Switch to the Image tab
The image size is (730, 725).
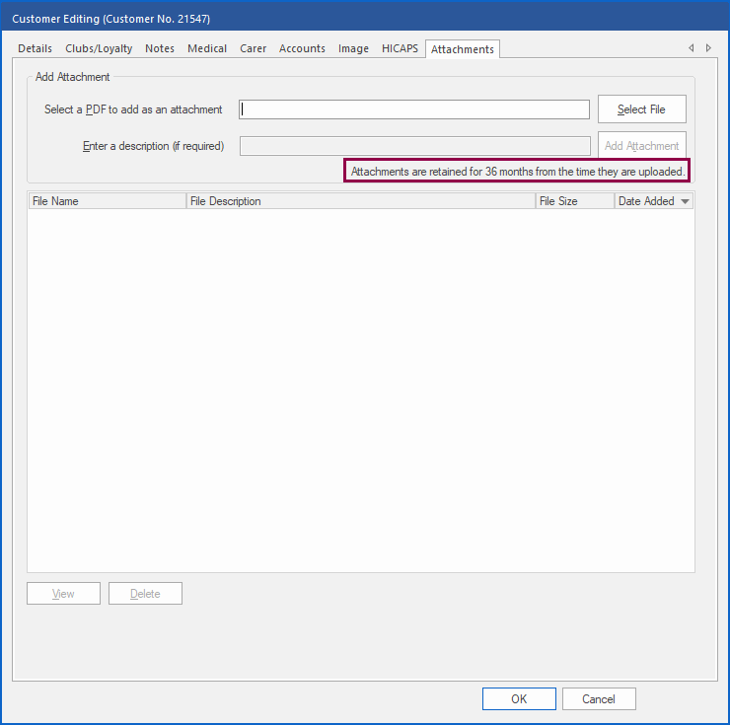pyautogui.click(x=353, y=48)
